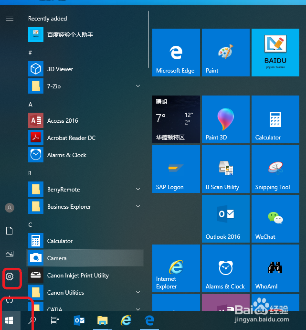The height and width of the screenshot is (330, 306).
Task: Open the Business Explorer folder entry
Action: [x=85, y=207]
